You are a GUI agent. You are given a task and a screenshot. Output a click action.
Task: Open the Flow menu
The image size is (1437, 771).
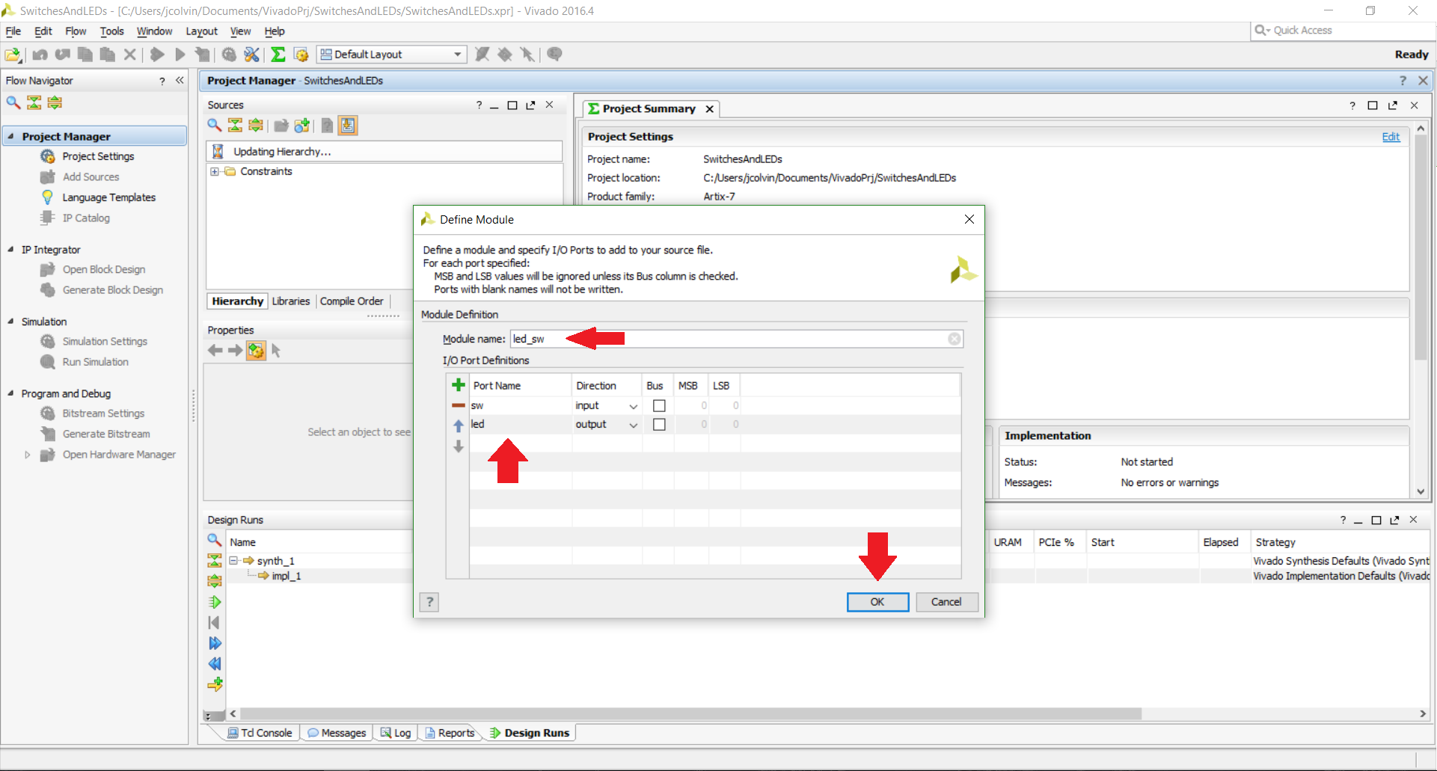pos(76,31)
